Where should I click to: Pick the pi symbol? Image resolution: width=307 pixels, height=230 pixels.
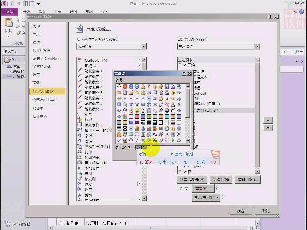[143, 140]
